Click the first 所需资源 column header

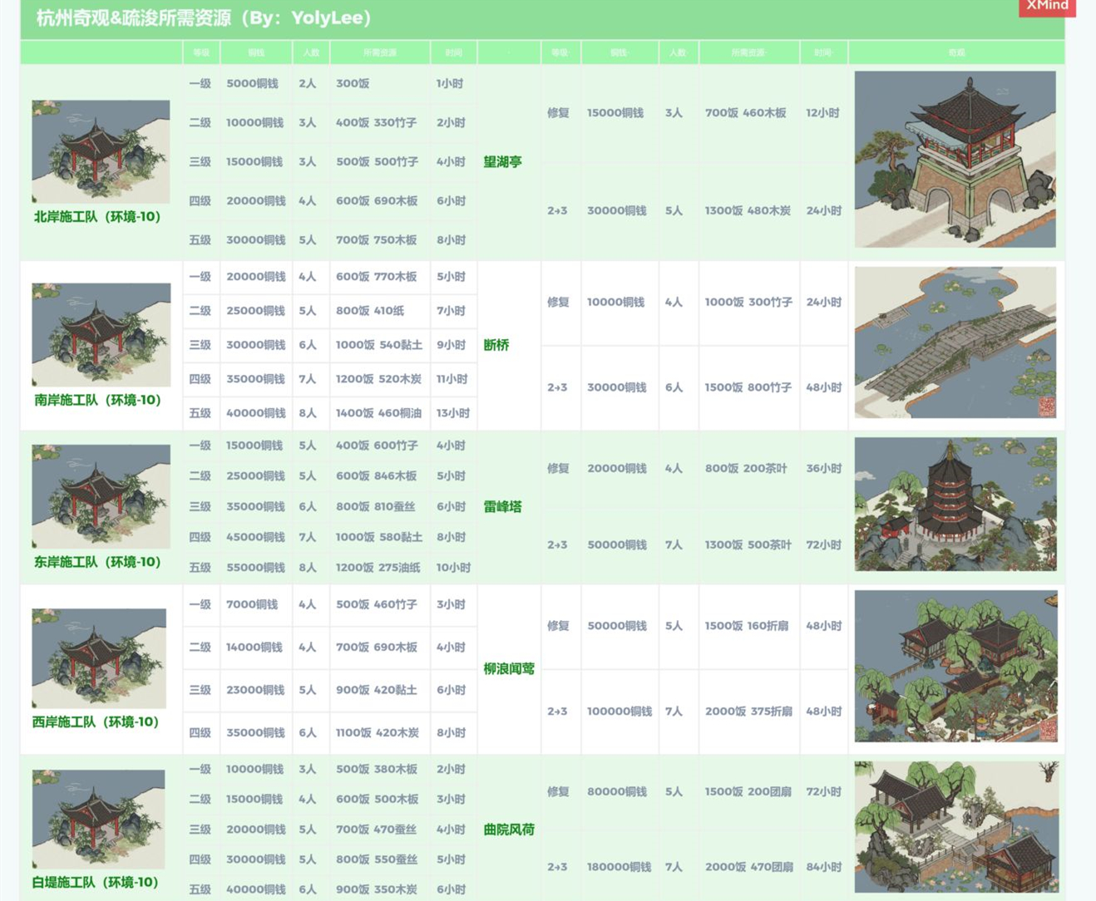[380, 52]
